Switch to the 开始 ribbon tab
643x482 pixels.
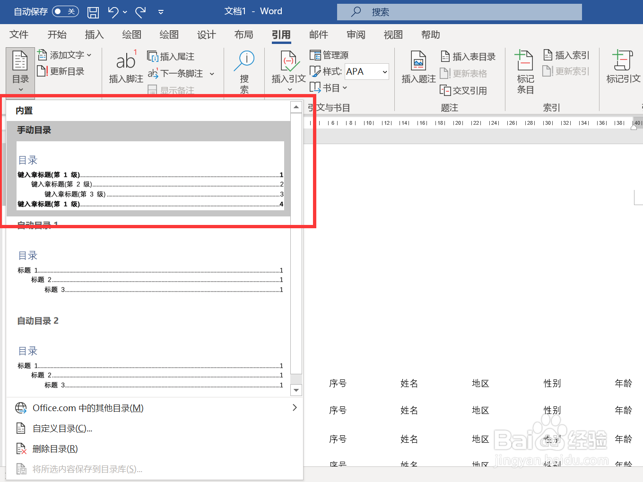pos(57,34)
